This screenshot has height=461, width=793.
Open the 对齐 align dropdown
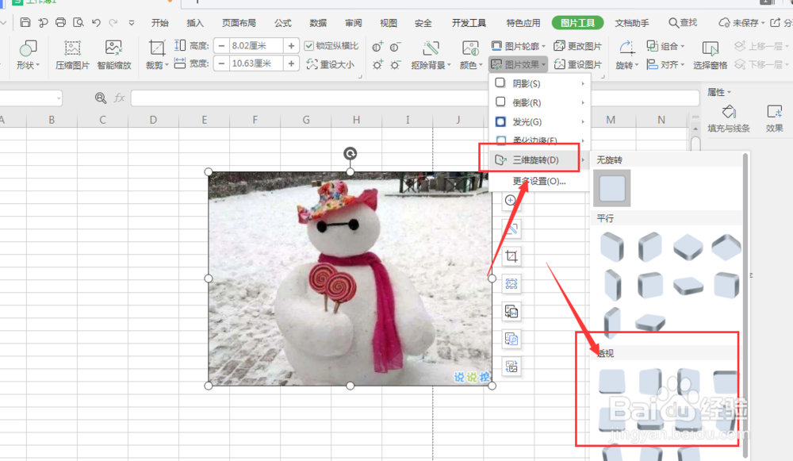click(665, 64)
